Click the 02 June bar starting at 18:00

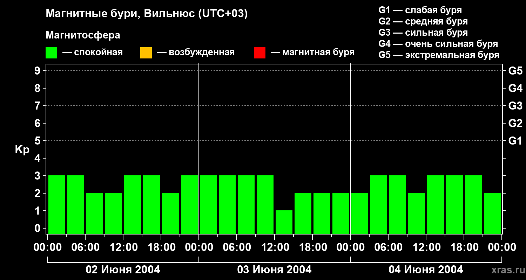point(170,213)
